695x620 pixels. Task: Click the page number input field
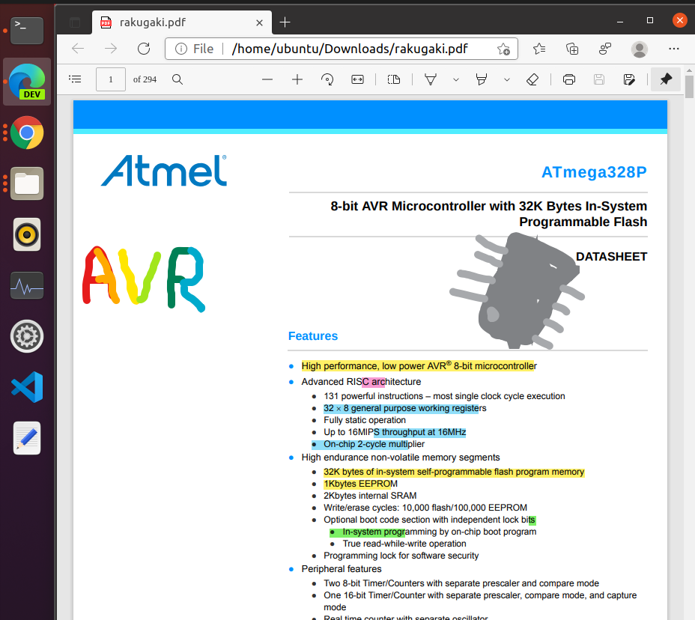click(x=111, y=79)
